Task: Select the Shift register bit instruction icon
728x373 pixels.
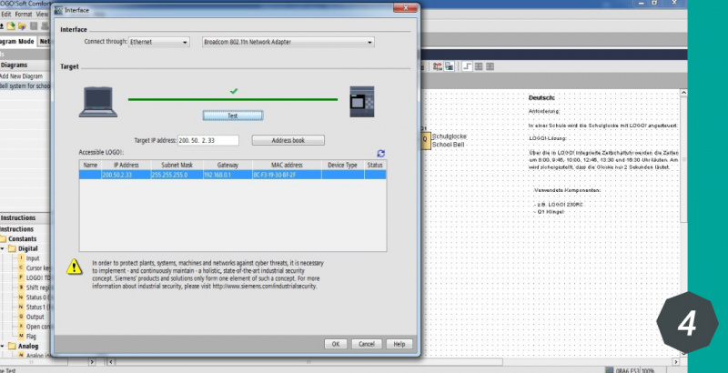Action: (x=20, y=287)
